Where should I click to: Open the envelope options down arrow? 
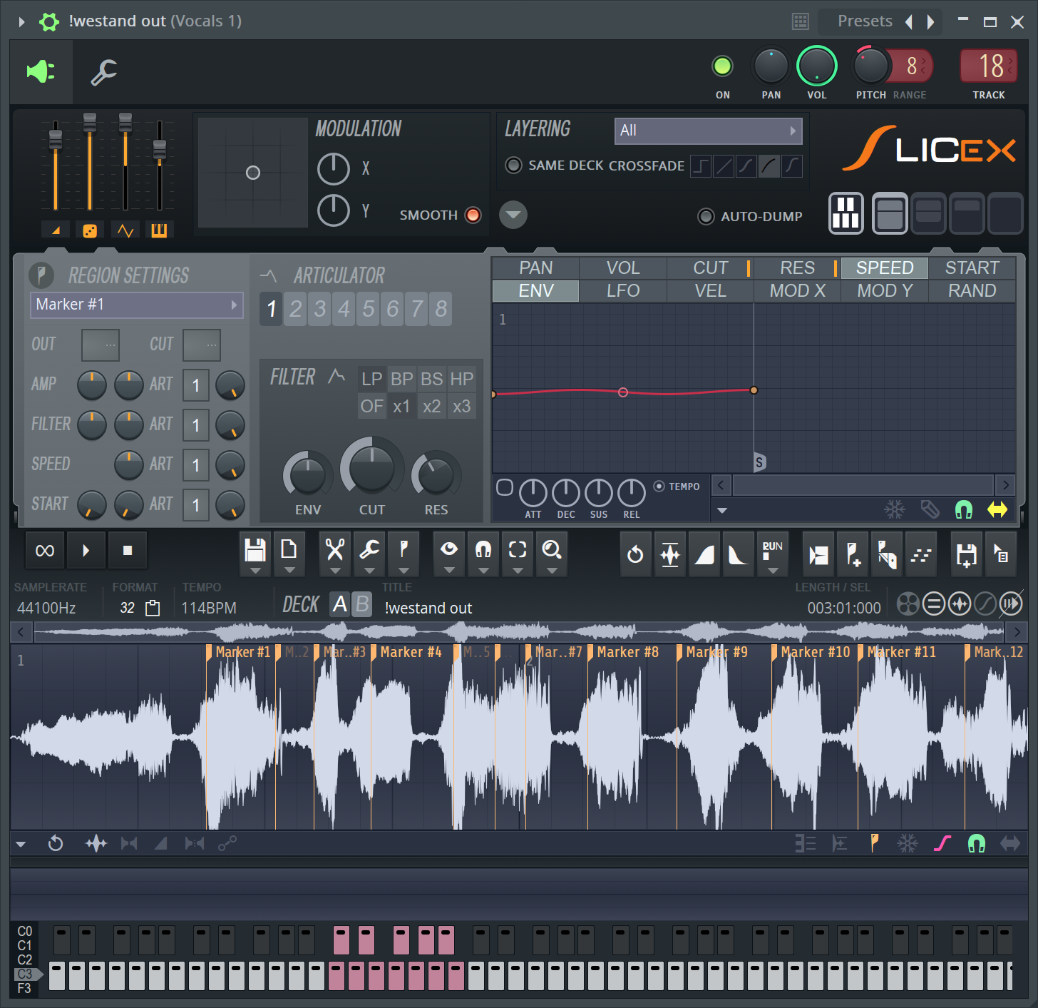click(722, 510)
